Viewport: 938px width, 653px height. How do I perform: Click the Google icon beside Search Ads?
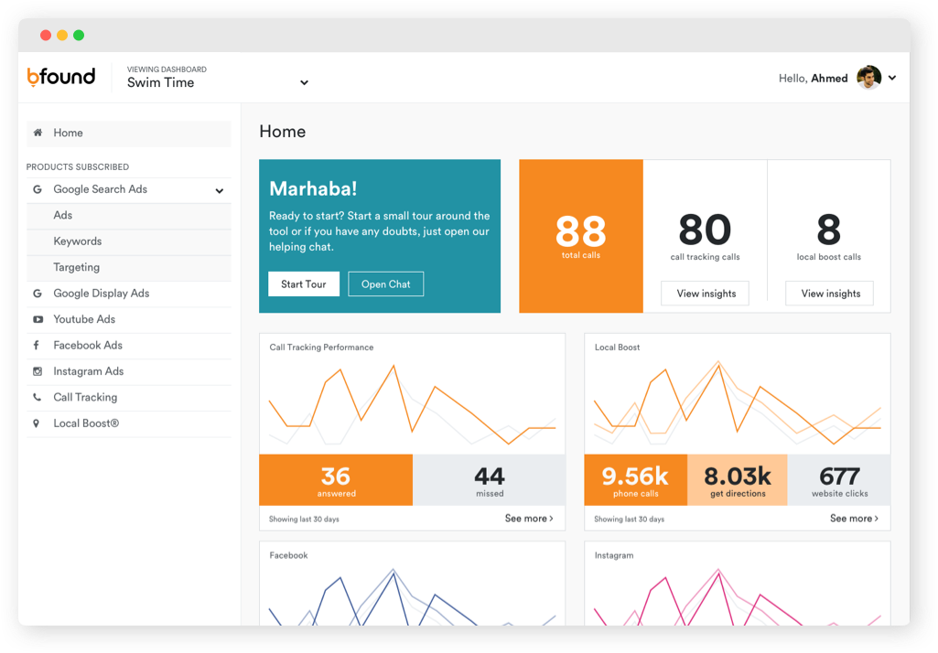point(38,189)
